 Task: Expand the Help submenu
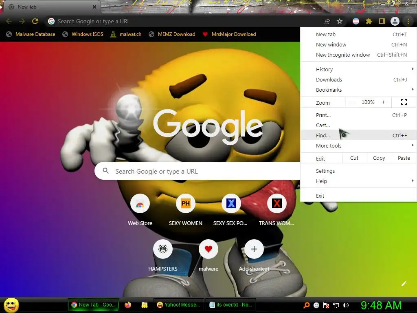358,181
